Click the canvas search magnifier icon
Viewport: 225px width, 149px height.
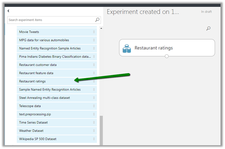pos(208,29)
